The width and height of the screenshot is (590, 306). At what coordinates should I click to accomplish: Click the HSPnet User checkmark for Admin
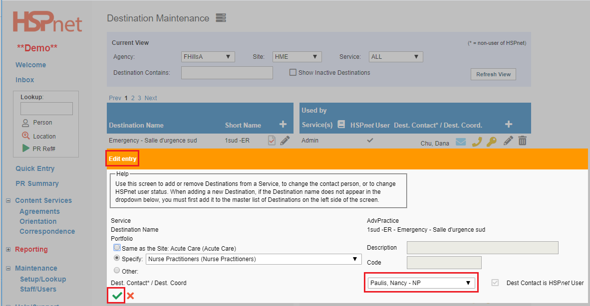(x=370, y=140)
